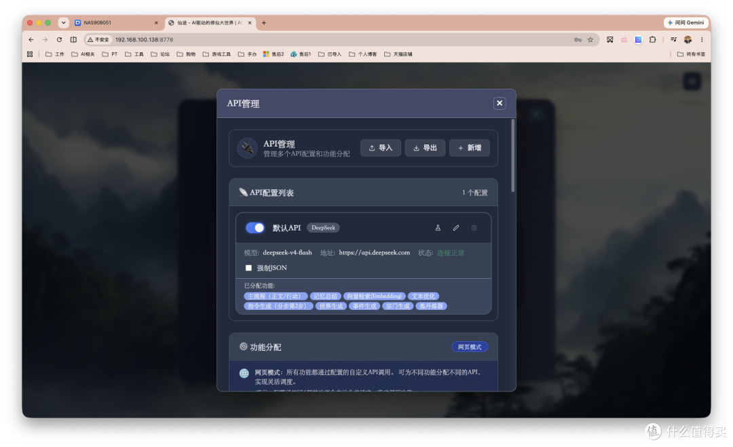Image resolution: width=733 pixels, height=447 pixels.
Task: Open the 个人博客 bookmark folder
Action: click(362, 54)
